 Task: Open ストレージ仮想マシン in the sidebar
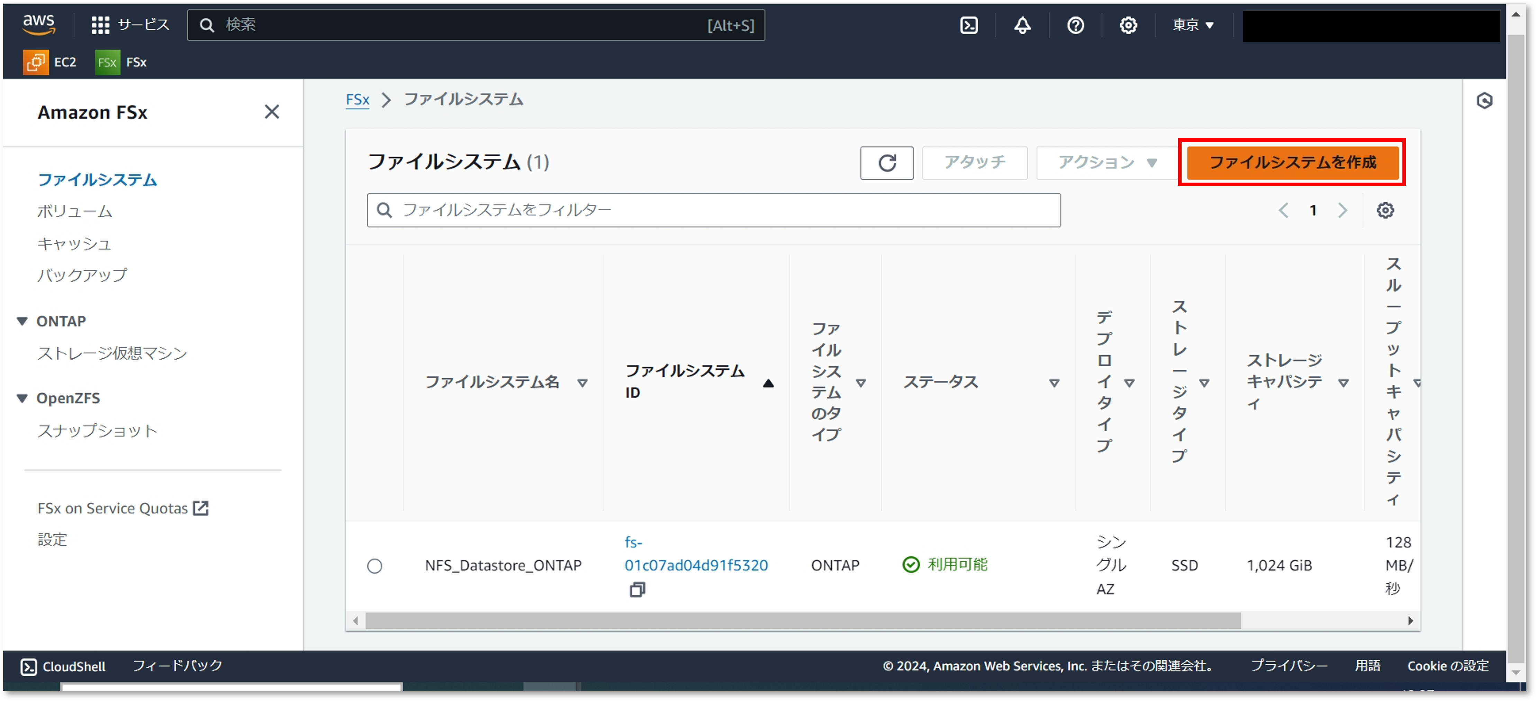click(x=112, y=354)
